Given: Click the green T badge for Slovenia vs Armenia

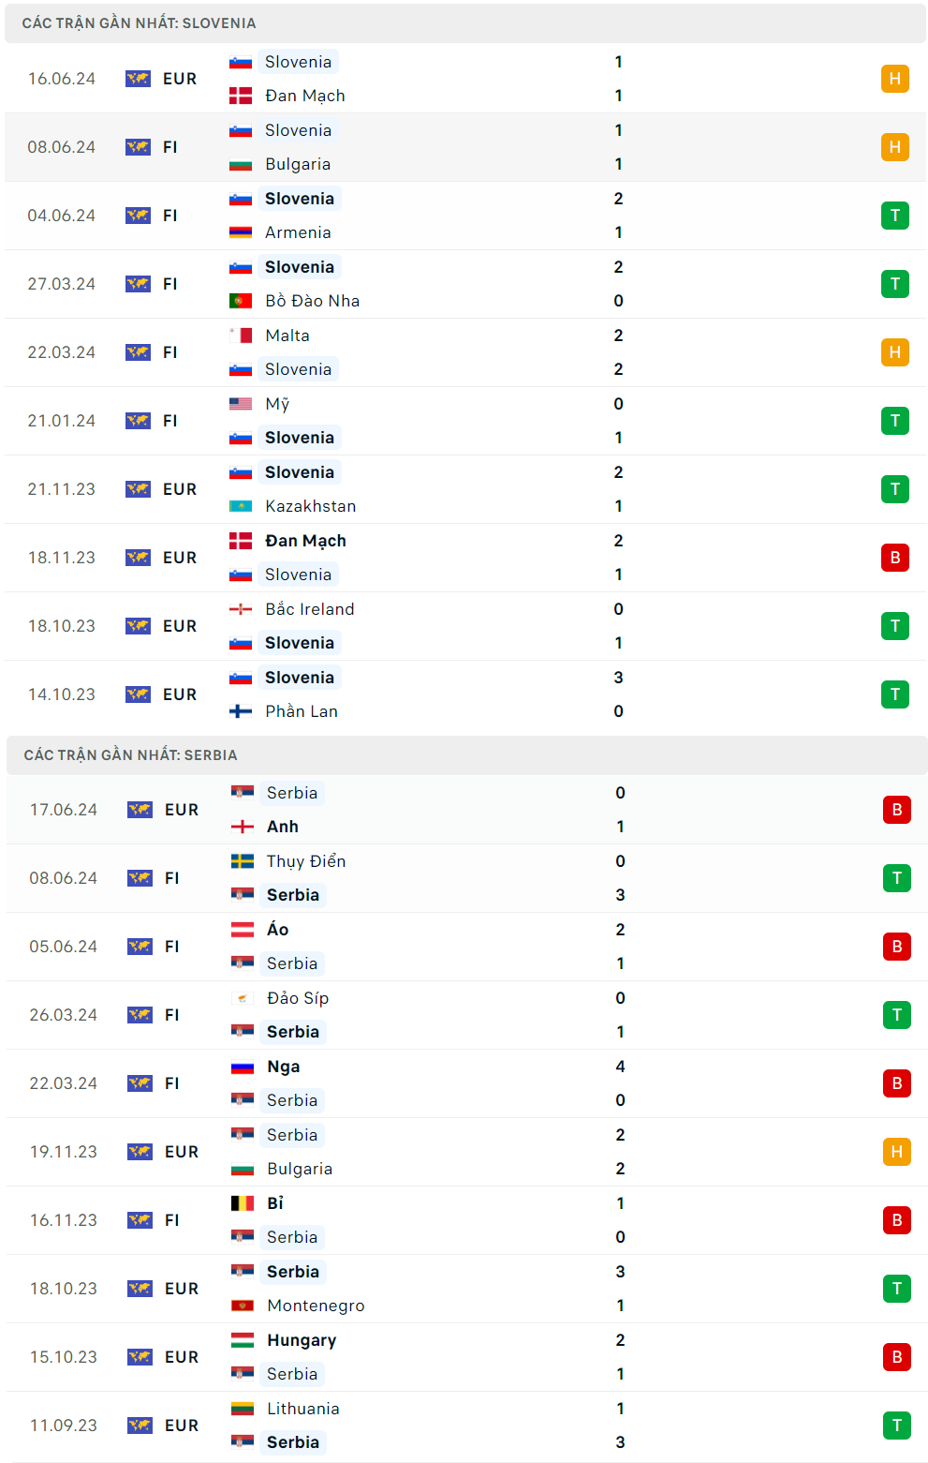Looking at the screenshot, I should [x=894, y=216].
